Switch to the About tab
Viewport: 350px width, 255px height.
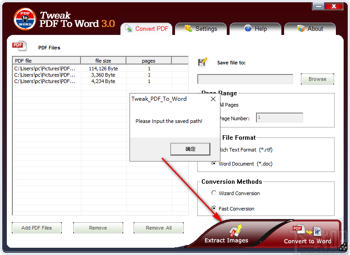(x=310, y=29)
